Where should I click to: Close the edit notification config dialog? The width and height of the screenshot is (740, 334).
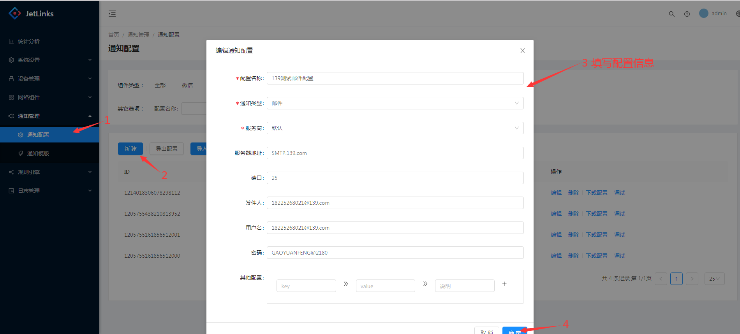(x=522, y=51)
